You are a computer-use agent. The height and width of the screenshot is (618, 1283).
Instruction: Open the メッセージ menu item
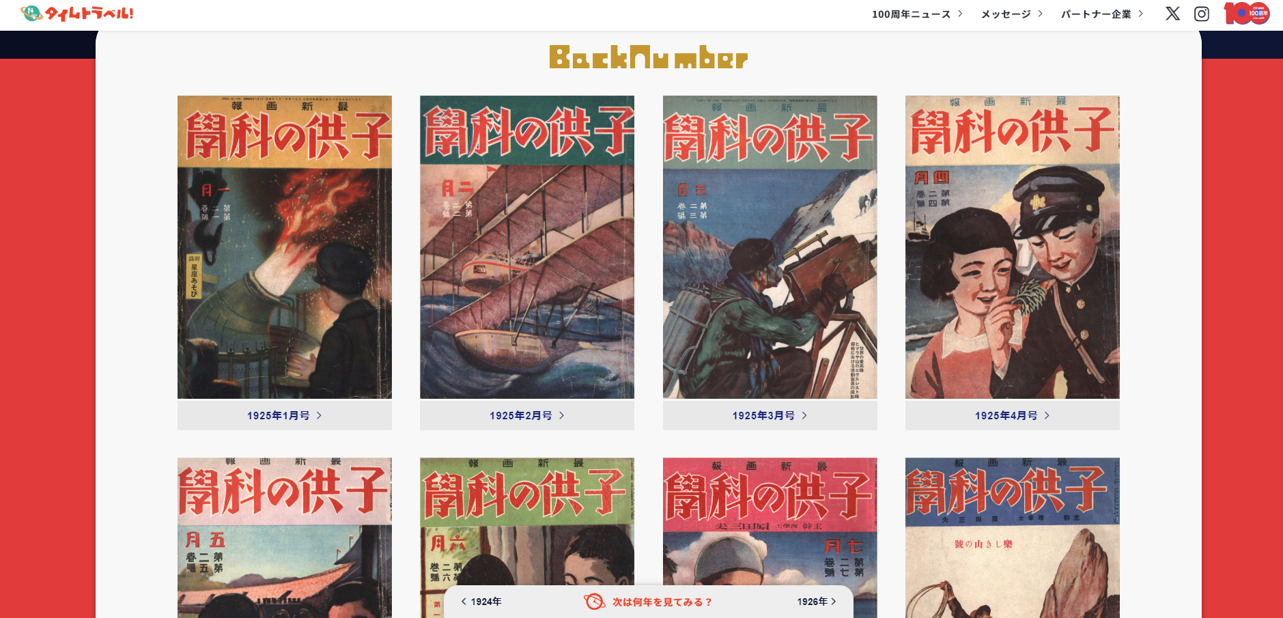click(x=1012, y=14)
